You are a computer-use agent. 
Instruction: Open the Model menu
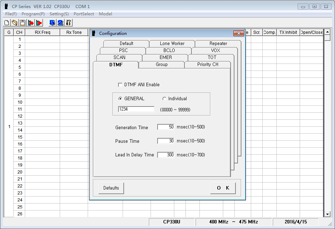point(105,14)
